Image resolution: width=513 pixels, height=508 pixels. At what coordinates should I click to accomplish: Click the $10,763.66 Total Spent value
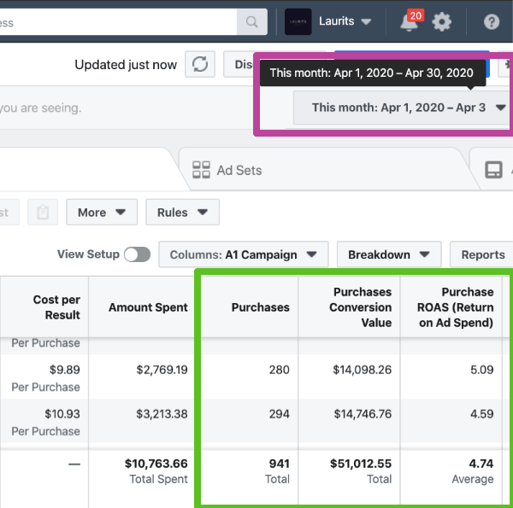(156, 464)
